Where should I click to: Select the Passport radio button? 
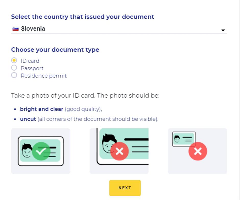[x=14, y=68]
